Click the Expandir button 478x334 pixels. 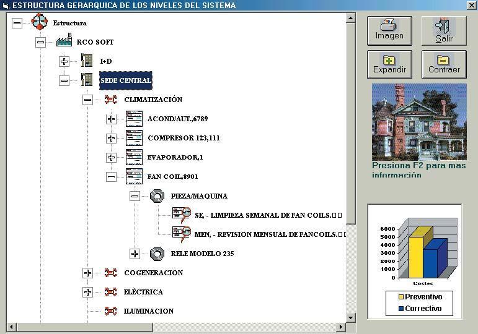pos(389,64)
